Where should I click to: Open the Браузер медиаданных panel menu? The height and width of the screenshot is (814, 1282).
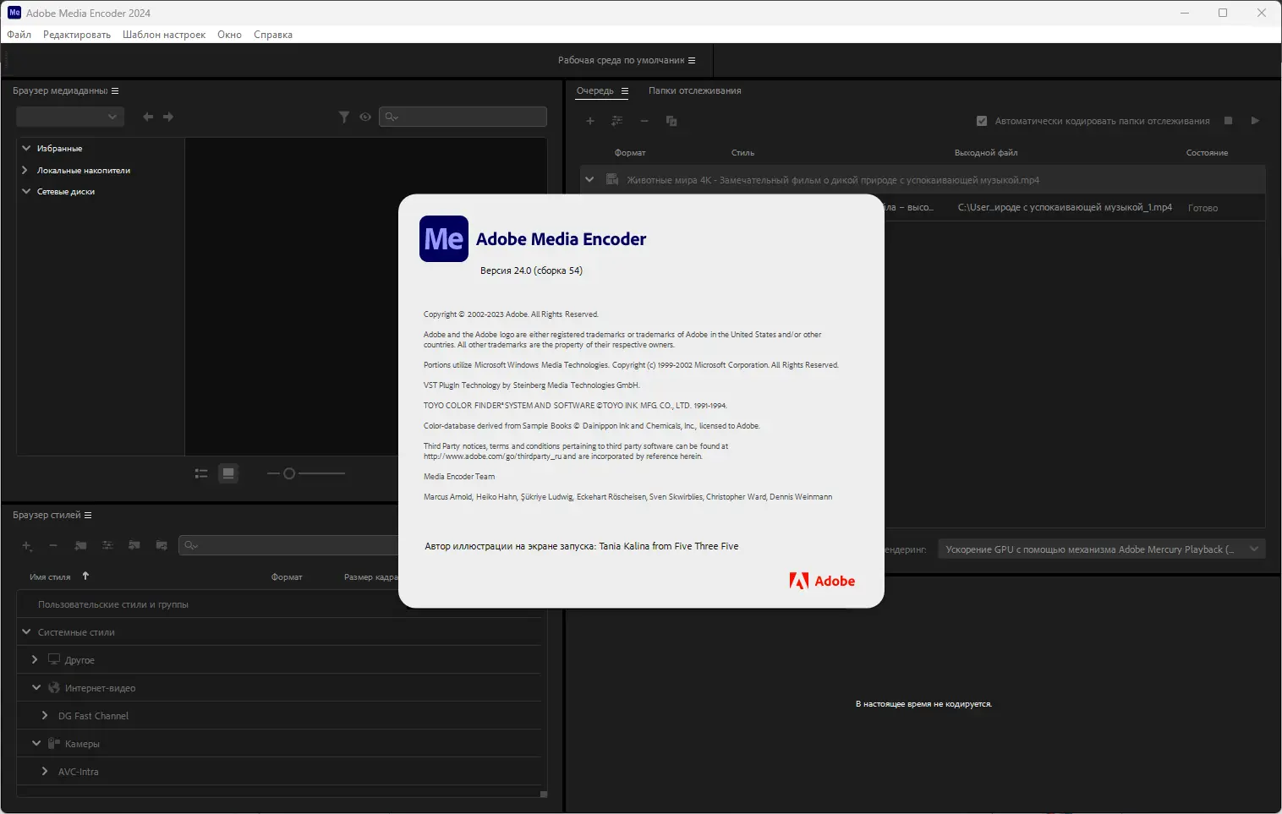tap(115, 90)
